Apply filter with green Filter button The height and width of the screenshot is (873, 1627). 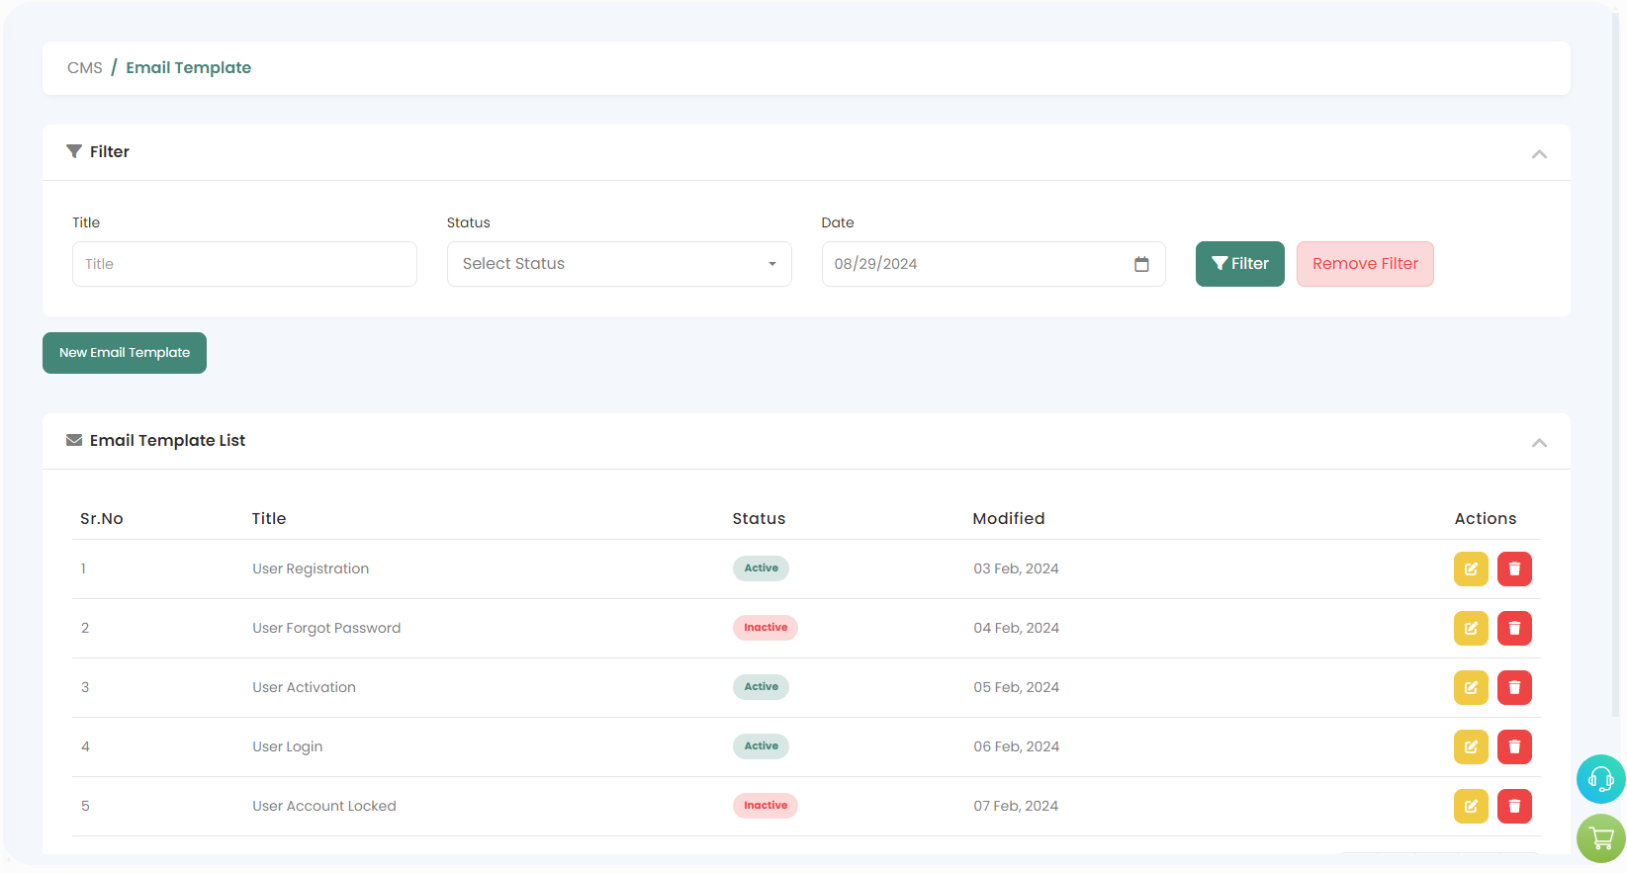click(1239, 264)
